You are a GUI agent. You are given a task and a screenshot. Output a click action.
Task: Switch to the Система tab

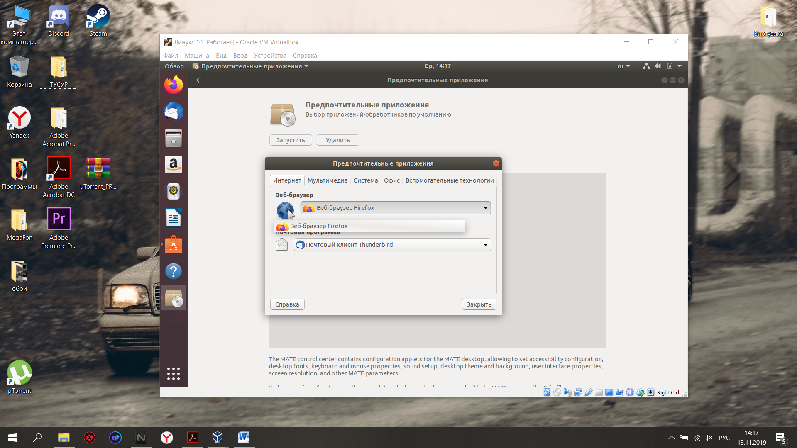click(366, 180)
